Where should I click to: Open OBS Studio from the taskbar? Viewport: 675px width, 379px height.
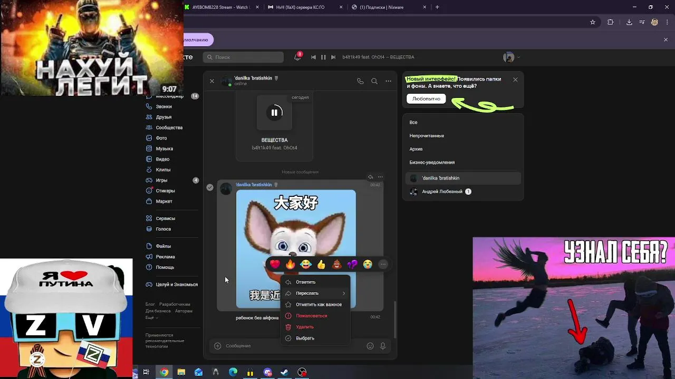pyautogui.click(x=302, y=372)
